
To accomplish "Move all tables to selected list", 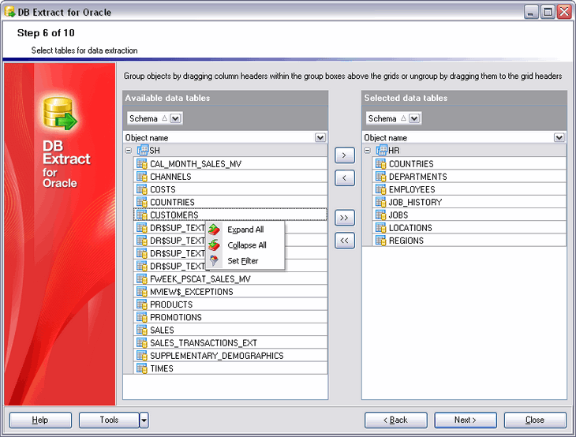I will [345, 218].
